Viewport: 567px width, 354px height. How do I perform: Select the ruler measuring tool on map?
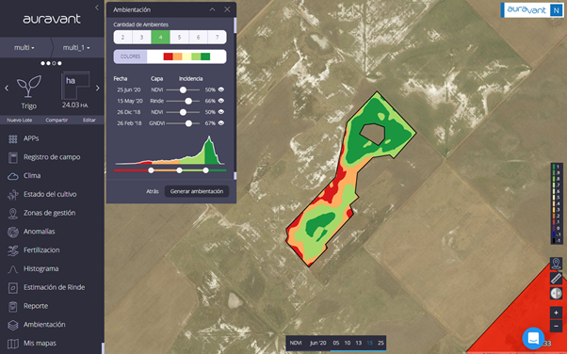coord(556,279)
